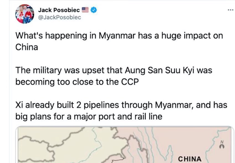Open the @JackPosobiec handle link
Viewport: 235px width, 163px height.
59,17
